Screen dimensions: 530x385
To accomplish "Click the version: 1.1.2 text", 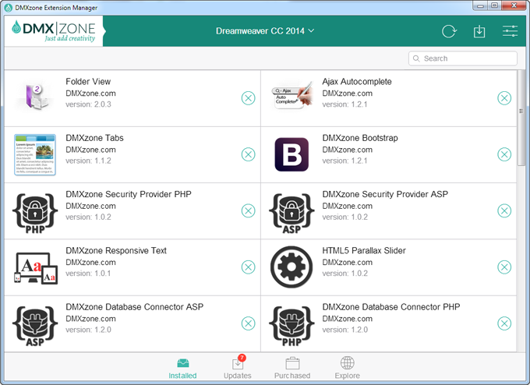I will [x=88, y=161].
